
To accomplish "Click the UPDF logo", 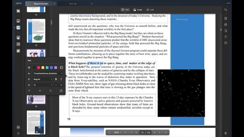I will (x=19, y=3).
